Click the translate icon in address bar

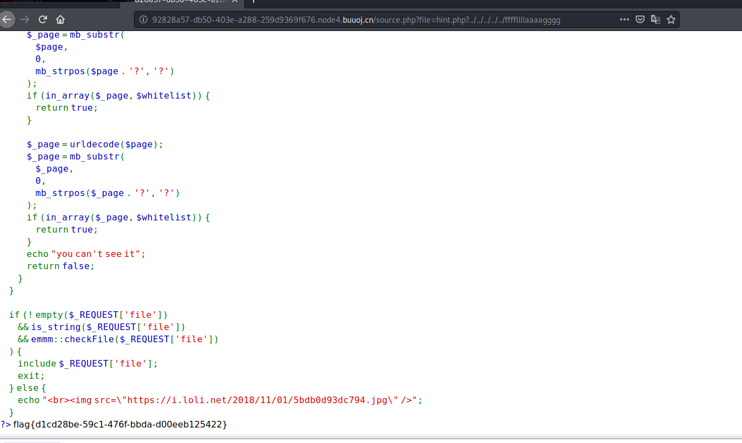point(656,19)
